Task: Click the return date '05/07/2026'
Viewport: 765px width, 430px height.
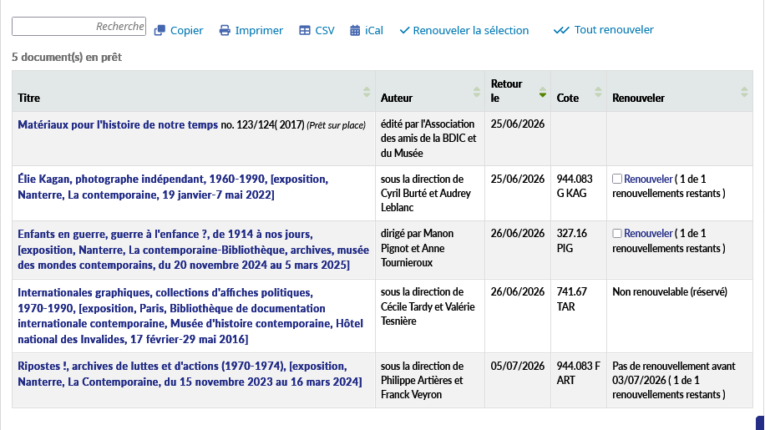Action: (x=518, y=367)
